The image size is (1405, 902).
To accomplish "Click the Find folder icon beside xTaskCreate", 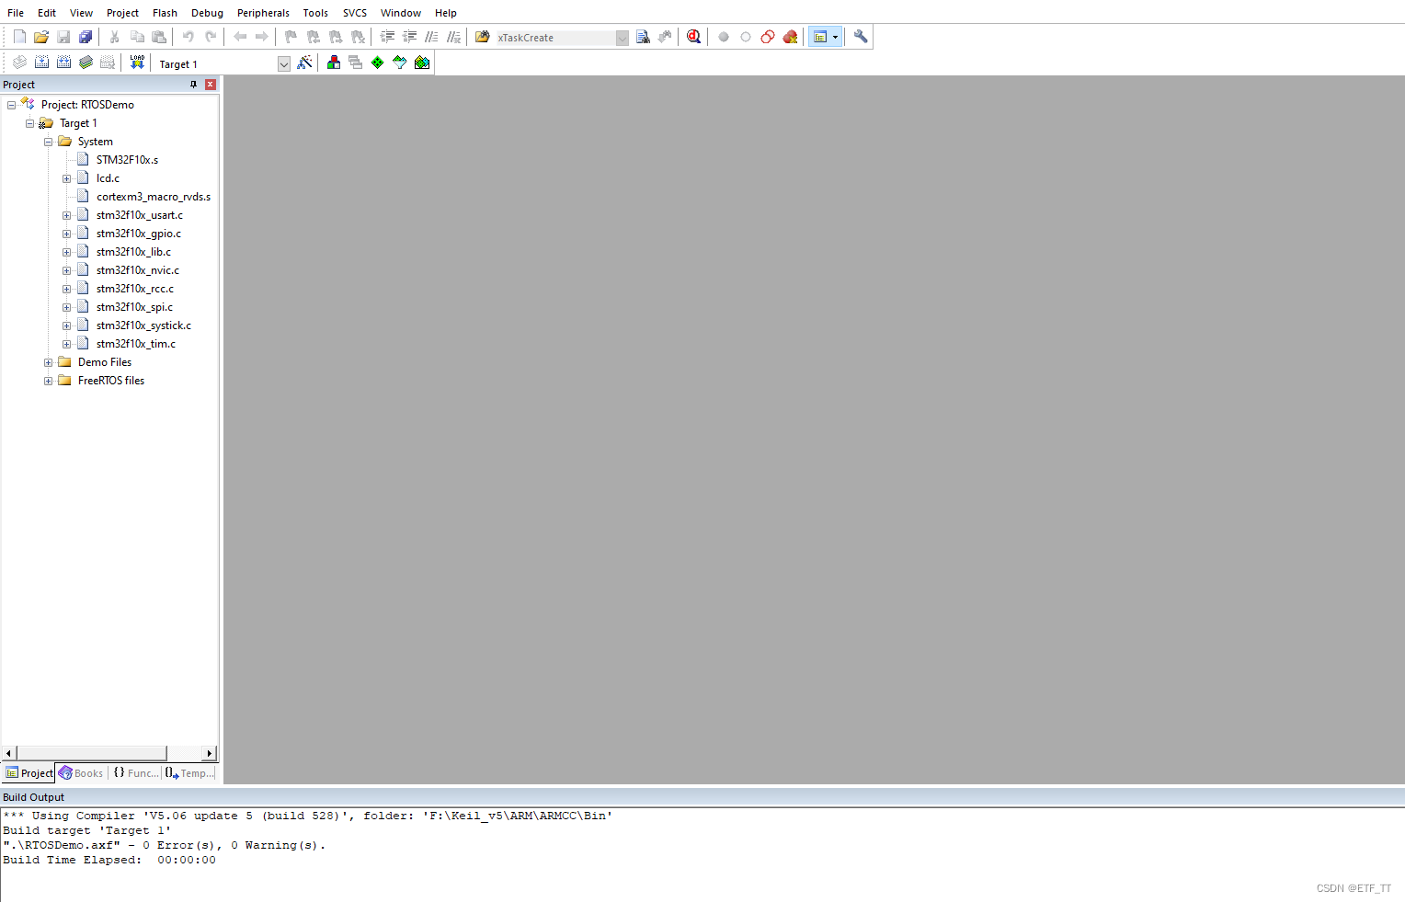I will (x=482, y=37).
